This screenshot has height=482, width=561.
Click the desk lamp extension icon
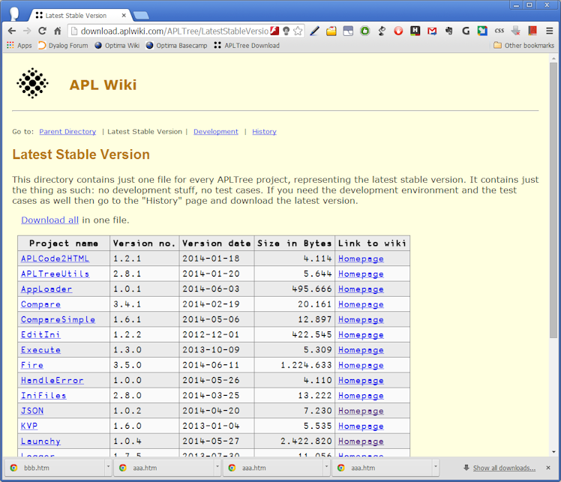tap(382, 31)
